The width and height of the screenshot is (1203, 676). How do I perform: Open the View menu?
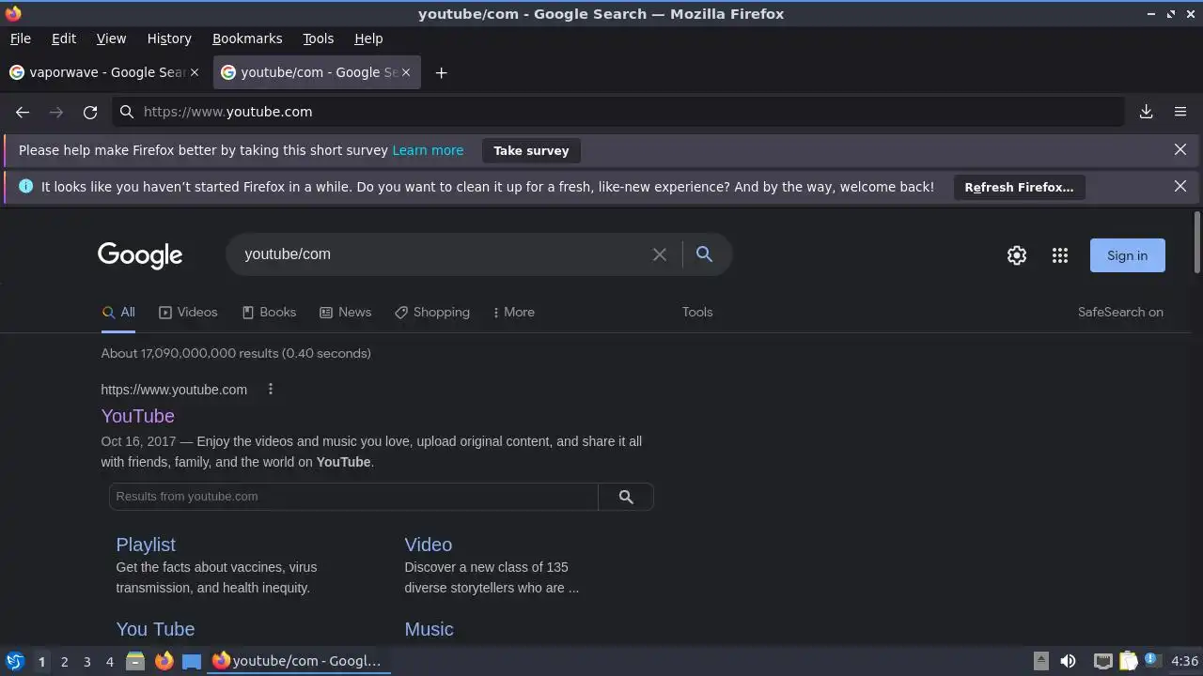111,38
